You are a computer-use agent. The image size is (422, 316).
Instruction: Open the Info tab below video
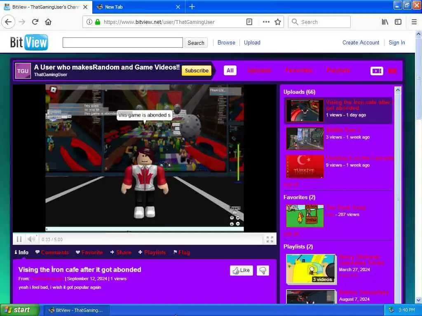21,252
